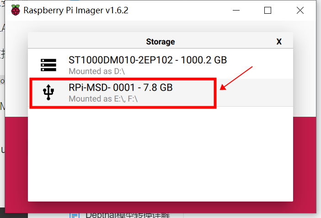
Task: Choose the RPi-MSD-0001 7.8 GB device
Action: [x=121, y=87]
